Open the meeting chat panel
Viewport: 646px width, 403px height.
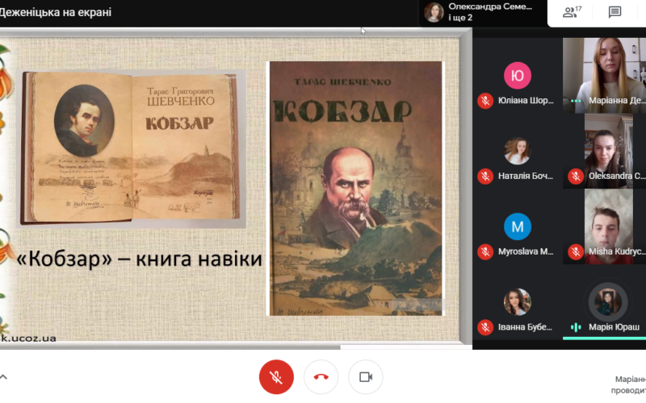[x=615, y=12]
